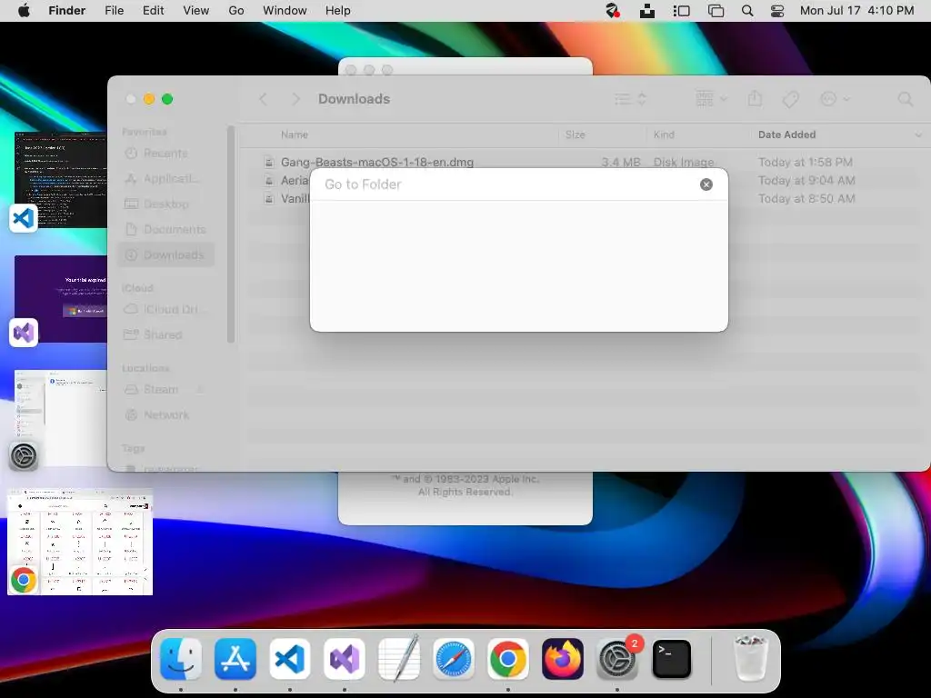Screen dimensions: 931x698
Task: Open Spotlight search in menu bar
Action: (747, 11)
